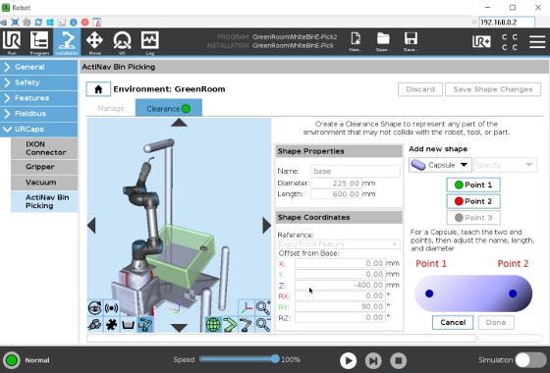Collapse the URCaps section
This screenshot has width=550, height=373.
(38, 129)
